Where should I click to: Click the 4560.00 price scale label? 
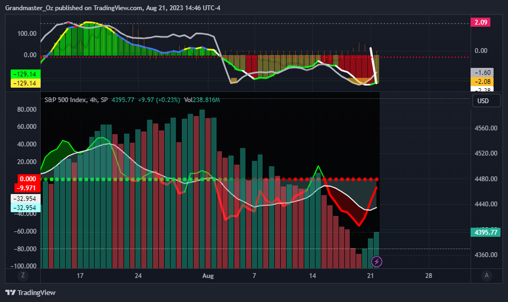pyautogui.click(x=486, y=128)
